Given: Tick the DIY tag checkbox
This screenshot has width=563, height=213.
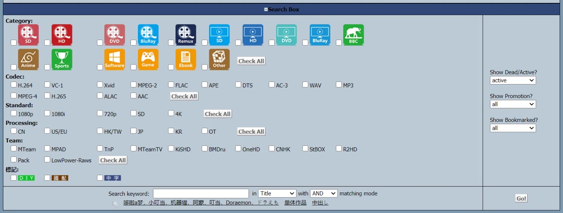Looking at the screenshot, I should [x=14, y=178].
